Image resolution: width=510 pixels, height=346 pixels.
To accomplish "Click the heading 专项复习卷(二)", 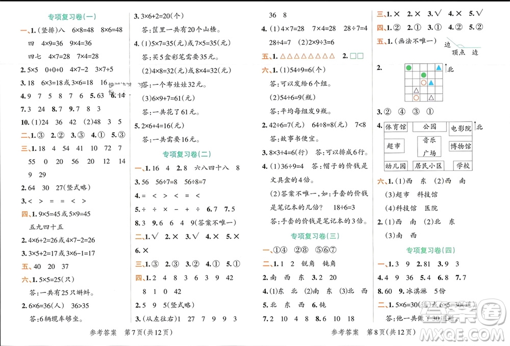I will point(187,154).
